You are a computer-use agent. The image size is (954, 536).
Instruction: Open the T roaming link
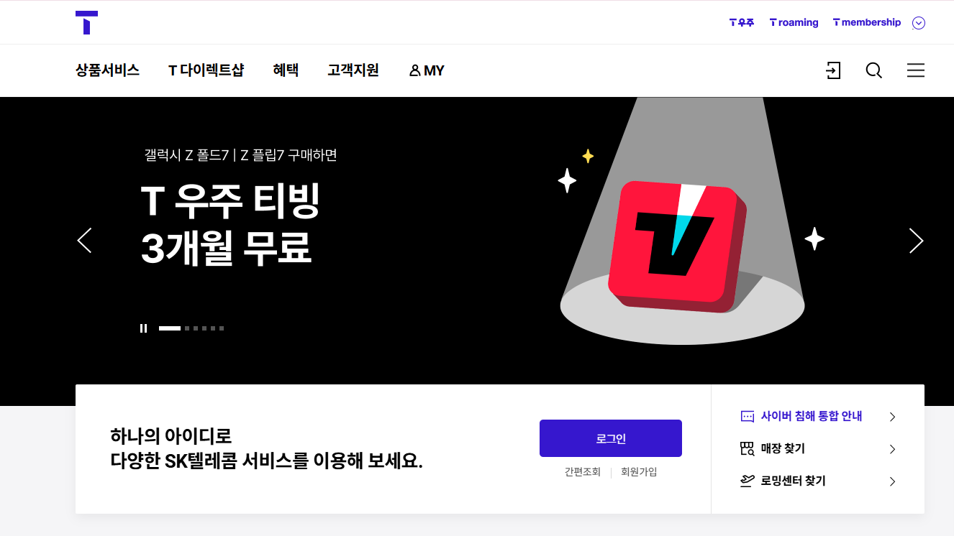[794, 22]
